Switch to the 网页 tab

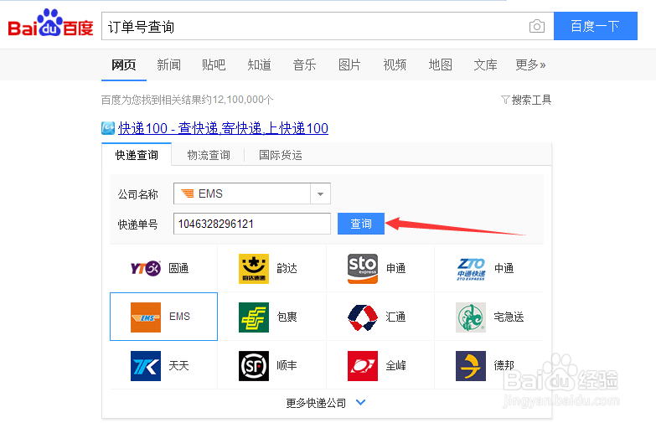(x=123, y=64)
